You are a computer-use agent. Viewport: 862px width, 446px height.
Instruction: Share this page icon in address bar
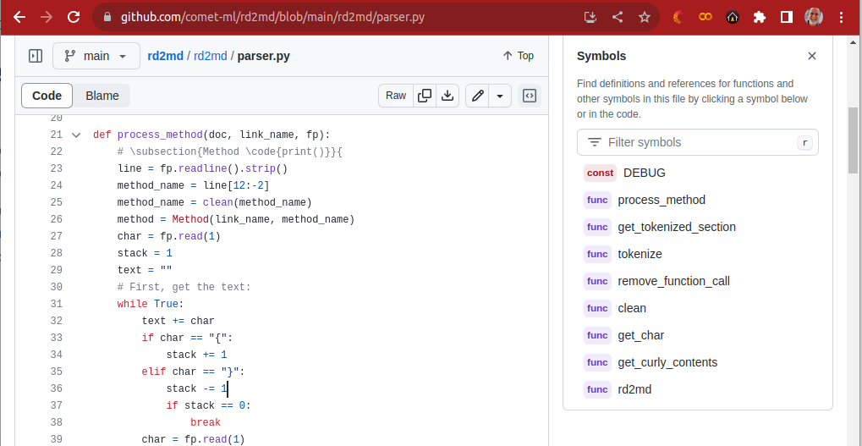pyautogui.click(x=618, y=17)
